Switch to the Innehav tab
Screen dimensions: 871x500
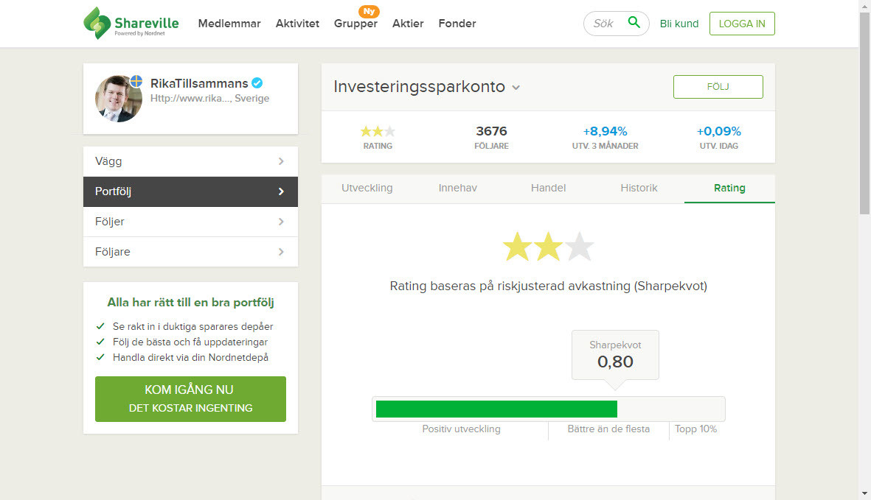pyautogui.click(x=457, y=188)
